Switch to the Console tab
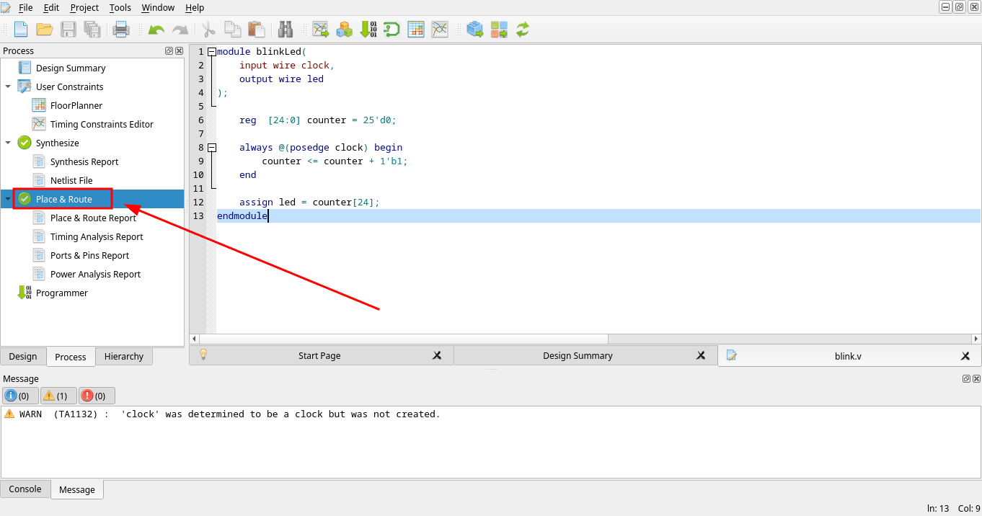 [x=25, y=489]
